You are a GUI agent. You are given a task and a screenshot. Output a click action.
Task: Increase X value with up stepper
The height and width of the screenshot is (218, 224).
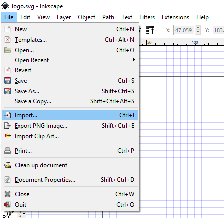tap(198, 28)
